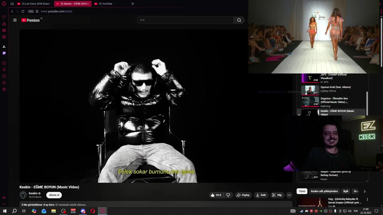
Task: Open more actions three-dot menu
Action: tap(289, 195)
